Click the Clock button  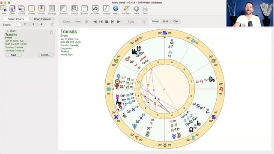66,22
